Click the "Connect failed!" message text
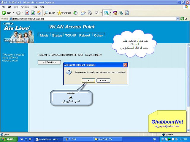The width and height of the screenshot is (190, 142). tap(94, 55)
